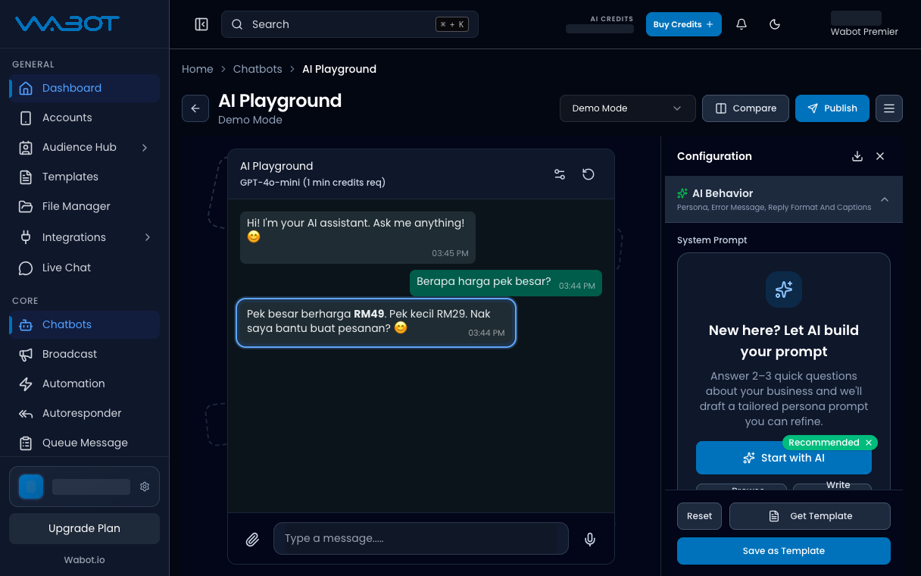Go to Chatbots breadcrumb
Viewport: 921px width, 576px height.
(258, 69)
